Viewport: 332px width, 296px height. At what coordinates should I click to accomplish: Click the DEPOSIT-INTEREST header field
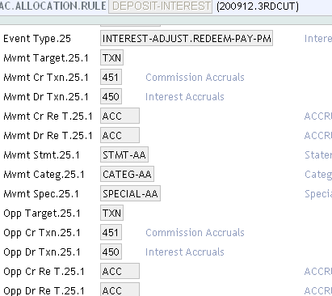tap(160, 6)
